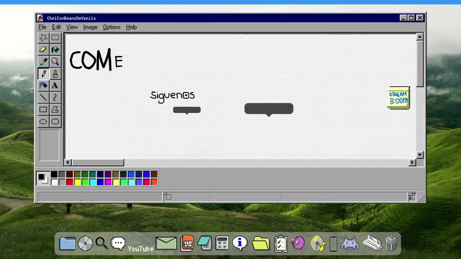Select the Magnifier zoom tool

pos(55,62)
